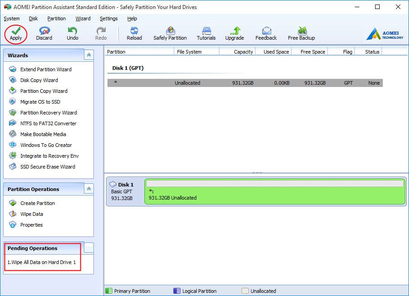Click the Redo toolbar icon
Viewport: 409px width, 296px height.
101,31
